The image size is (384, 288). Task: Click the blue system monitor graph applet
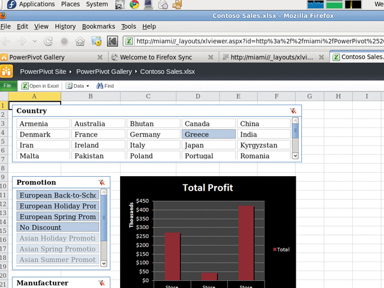pos(316,4)
